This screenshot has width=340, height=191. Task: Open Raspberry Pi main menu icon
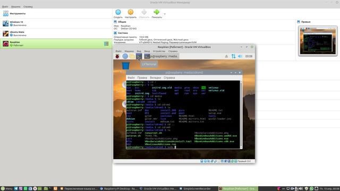tap(117, 56)
